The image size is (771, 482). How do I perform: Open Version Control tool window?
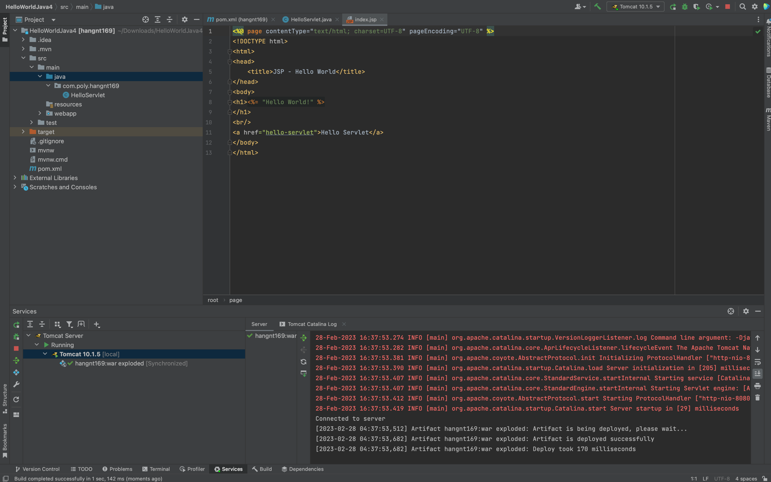point(37,469)
